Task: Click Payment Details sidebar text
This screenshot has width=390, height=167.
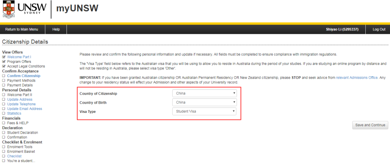Action: (x=20, y=85)
